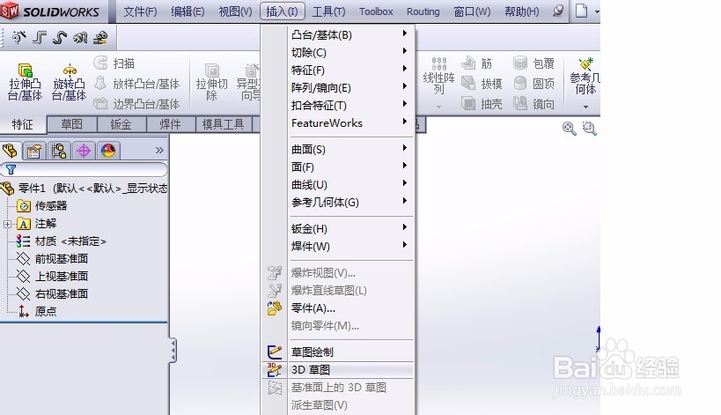
Task: Open the Toolbox menu
Action: [x=376, y=11]
